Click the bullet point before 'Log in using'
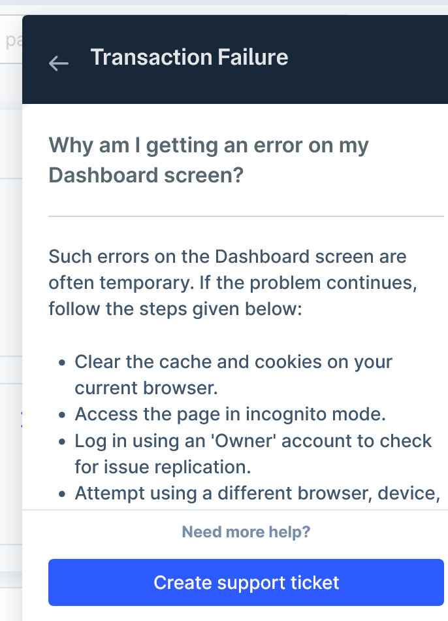This screenshot has height=621, width=448. click(62, 441)
